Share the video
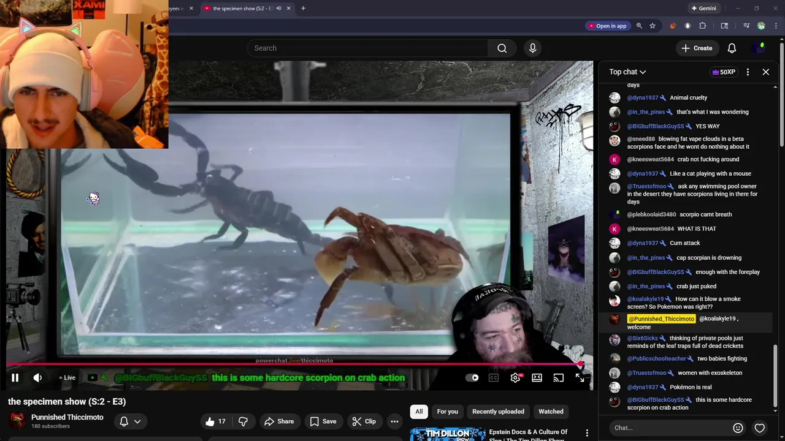Image resolution: width=785 pixels, height=441 pixels. point(279,421)
